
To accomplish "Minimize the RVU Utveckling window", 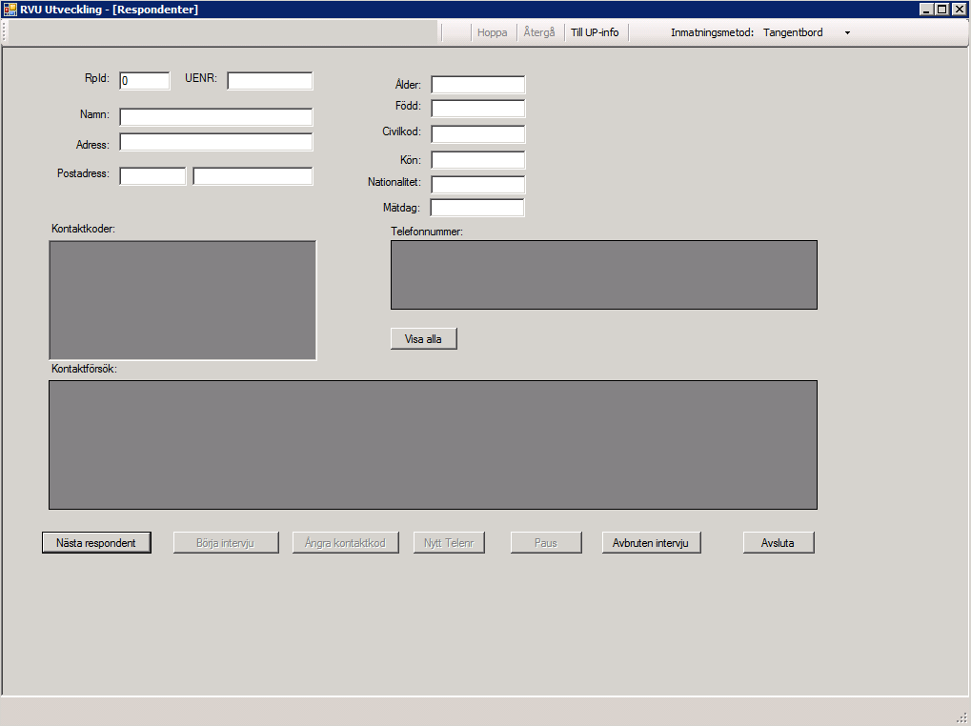I will pos(926,10).
